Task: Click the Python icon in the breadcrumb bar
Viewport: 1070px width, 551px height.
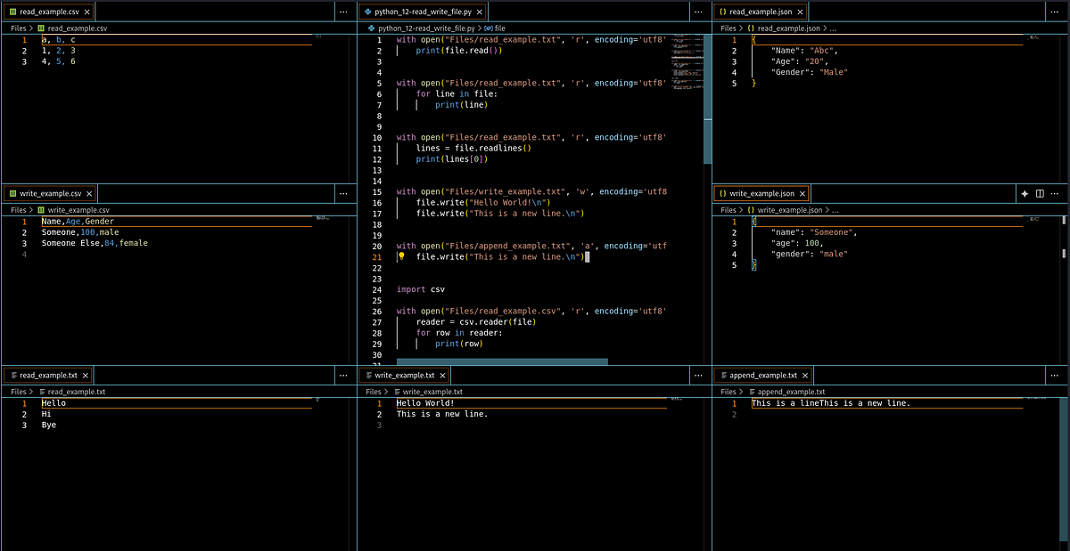Action: [371, 28]
